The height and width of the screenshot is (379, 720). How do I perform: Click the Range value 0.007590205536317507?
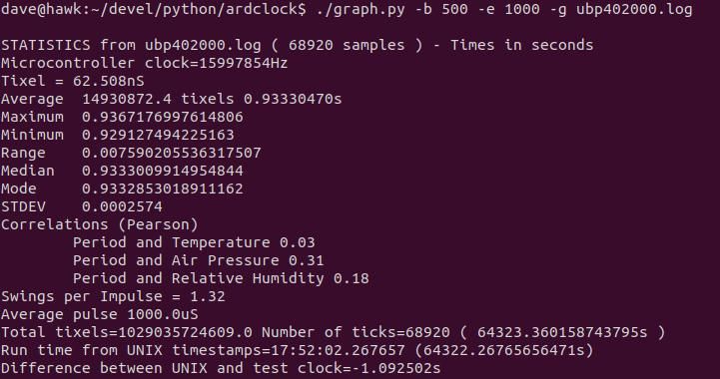tap(172, 153)
